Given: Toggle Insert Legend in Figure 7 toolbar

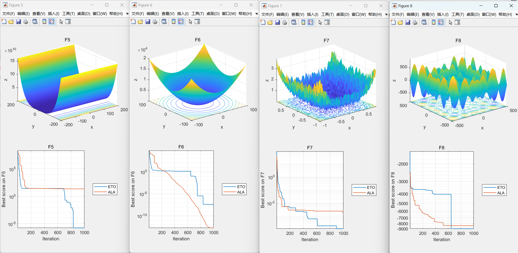Looking at the screenshot, I should pos(310,22).
